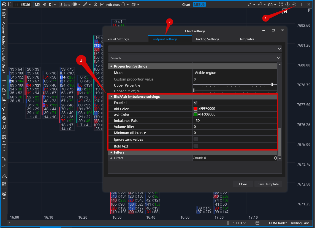Viewport: 315px width, 228px height.
Task: Click the chart style monitor icon
Action: (x=75, y=4)
